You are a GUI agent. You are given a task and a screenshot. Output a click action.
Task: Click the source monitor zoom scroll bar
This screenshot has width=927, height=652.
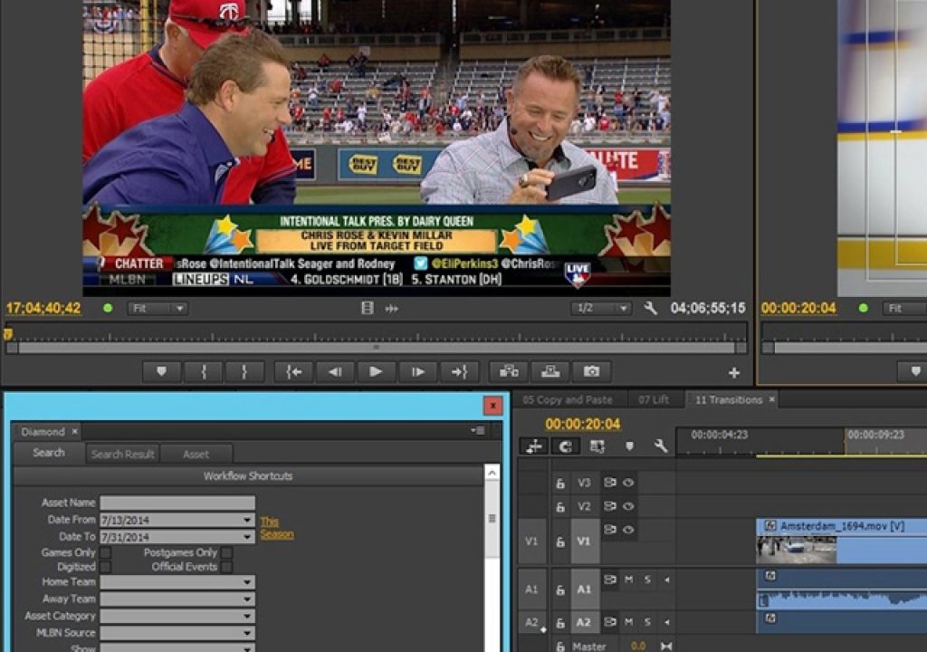tap(376, 348)
